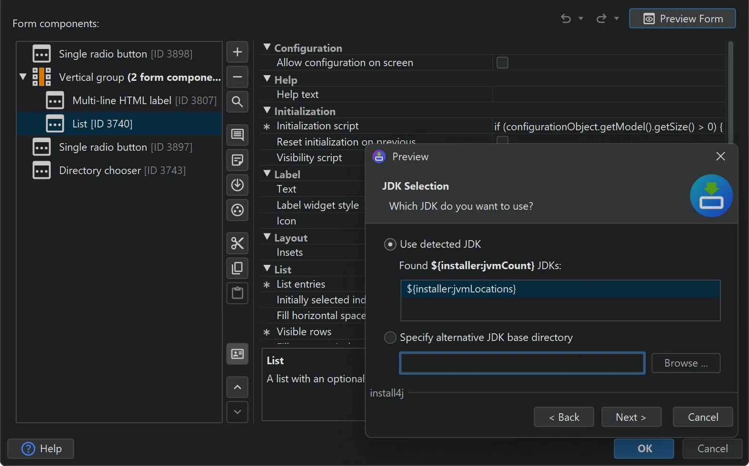Open the undo history dropdown arrow
This screenshot has height=466, width=749.
pos(580,19)
